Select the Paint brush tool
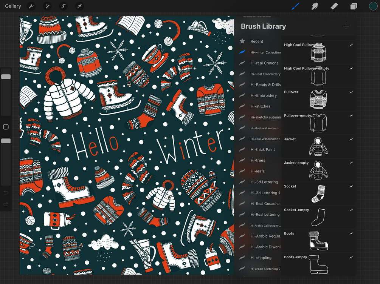Image resolution: width=380 pixels, height=284 pixels. (x=295, y=6)
